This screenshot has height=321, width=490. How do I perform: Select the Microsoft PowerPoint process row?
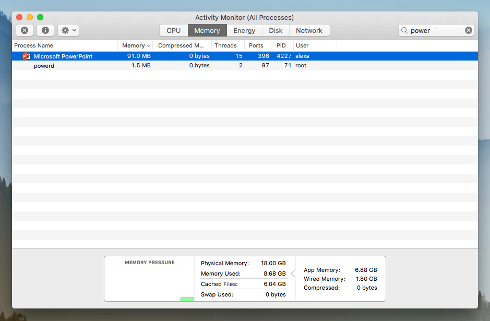(245, 56)
